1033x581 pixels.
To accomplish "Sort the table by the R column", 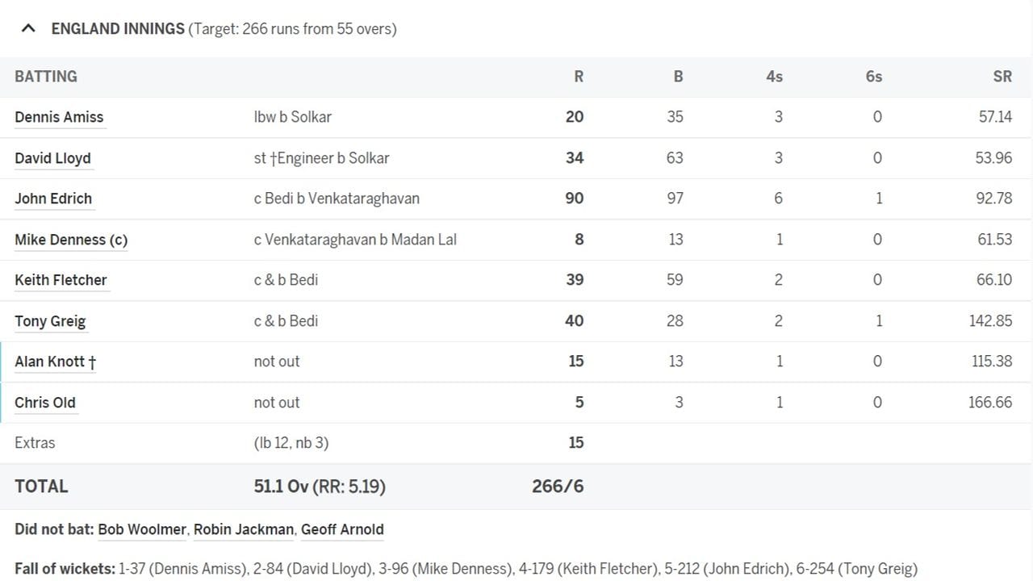I will 578,76.
